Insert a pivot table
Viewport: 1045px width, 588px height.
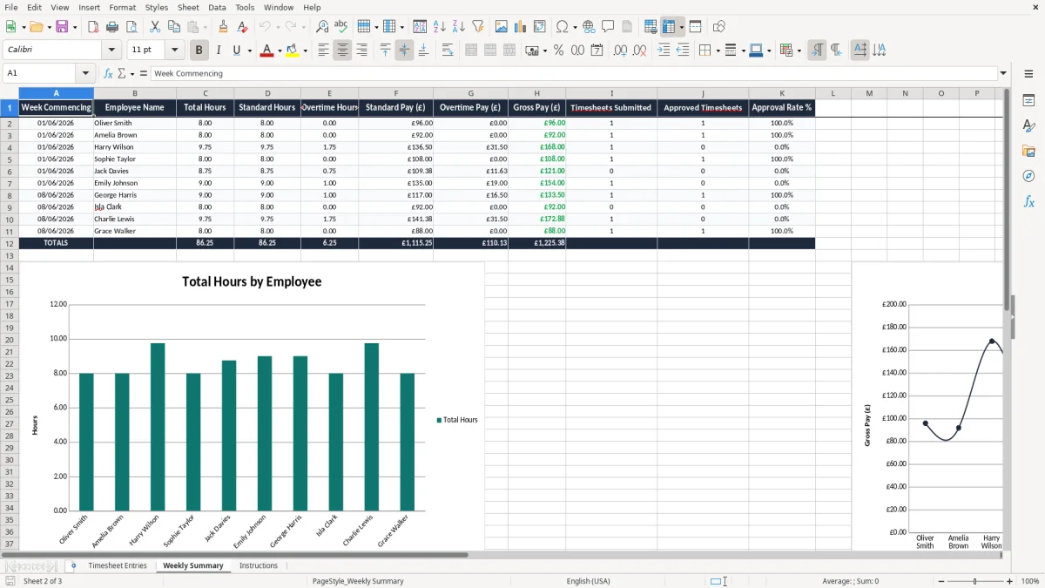click(x=539, y=27)
